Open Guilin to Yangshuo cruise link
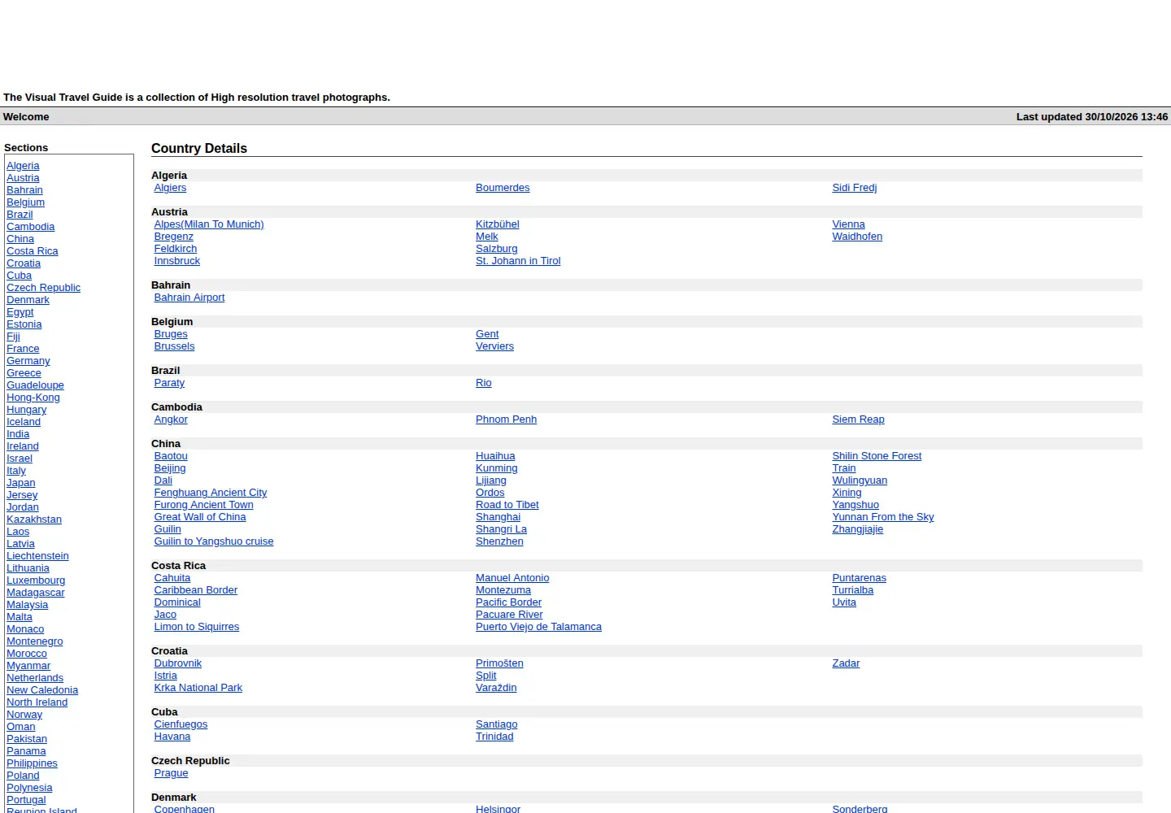 click(214, 541)
